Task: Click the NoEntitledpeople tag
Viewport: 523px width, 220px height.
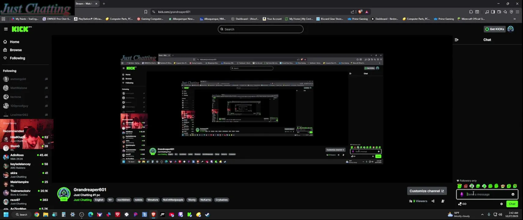Action: point(173,200)
